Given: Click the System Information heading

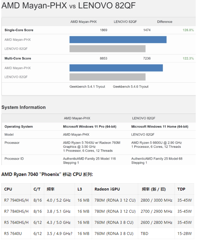Looking at the screenshot, I should click(x=23, y=107).
